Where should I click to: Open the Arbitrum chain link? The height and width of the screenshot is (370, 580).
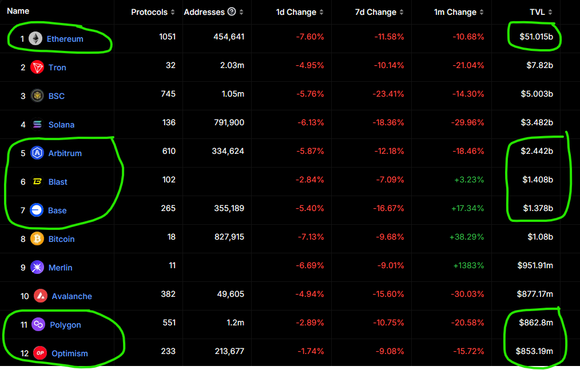coord(65,153)
